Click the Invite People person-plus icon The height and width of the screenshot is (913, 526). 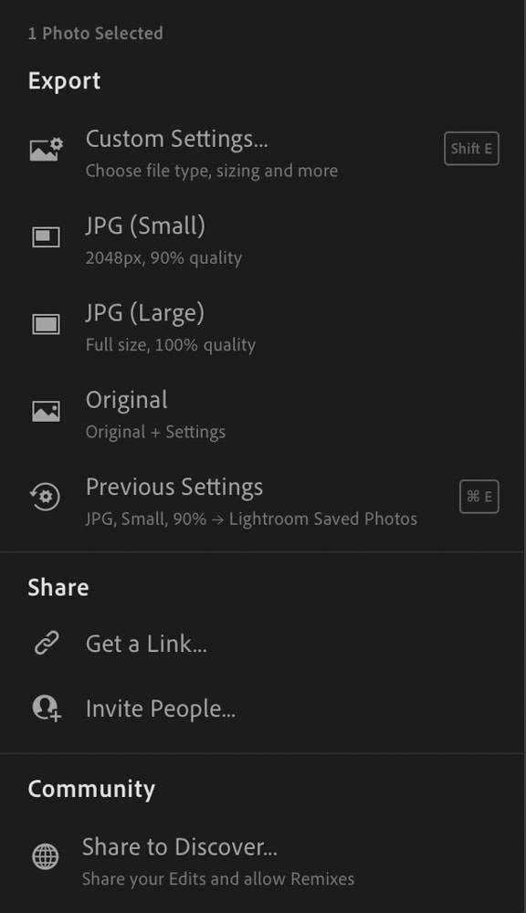47,708
